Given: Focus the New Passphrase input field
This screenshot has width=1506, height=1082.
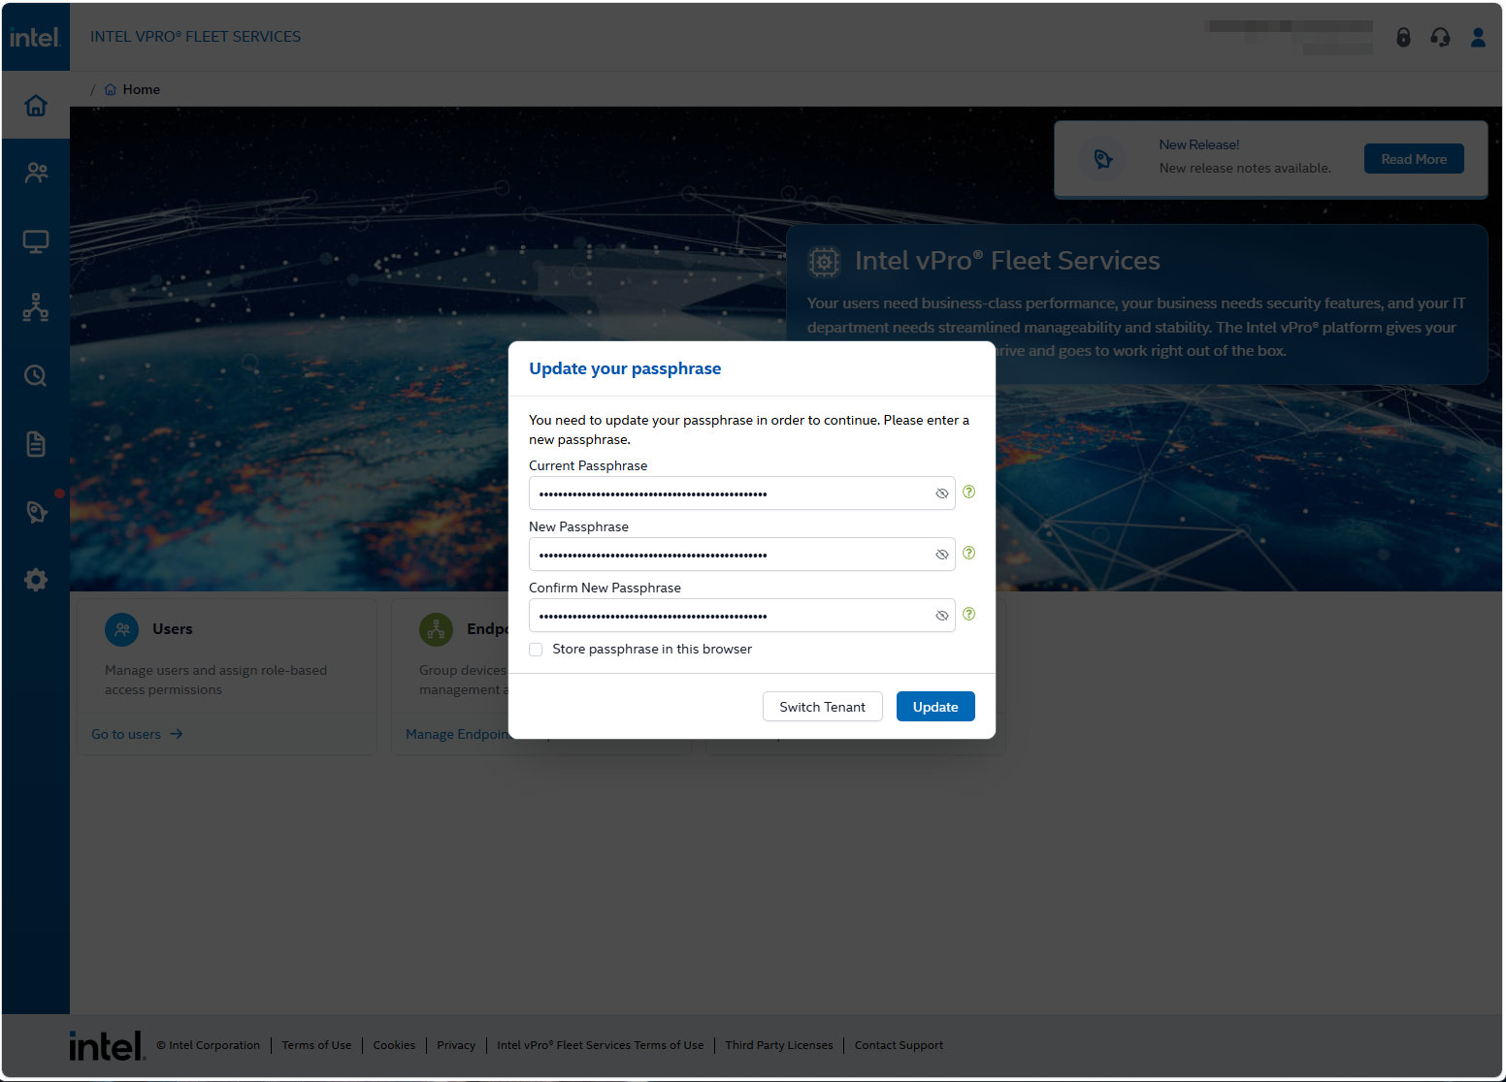Looking at the screenshot, I should (741, 555).
